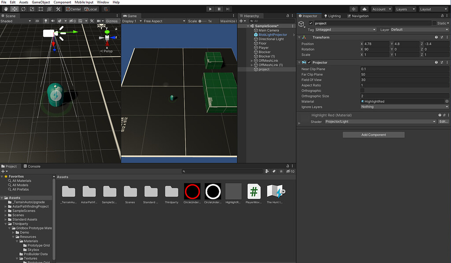451x263 pixels.
Task: Select the Move tool in the toolbar
Action: (x=14, y=9)
